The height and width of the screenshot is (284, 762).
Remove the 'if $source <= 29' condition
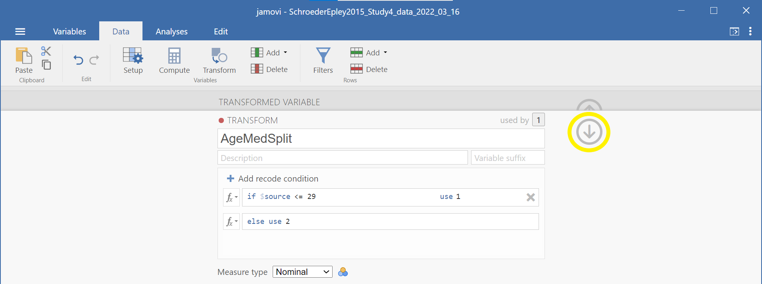(x=531, y=197)
